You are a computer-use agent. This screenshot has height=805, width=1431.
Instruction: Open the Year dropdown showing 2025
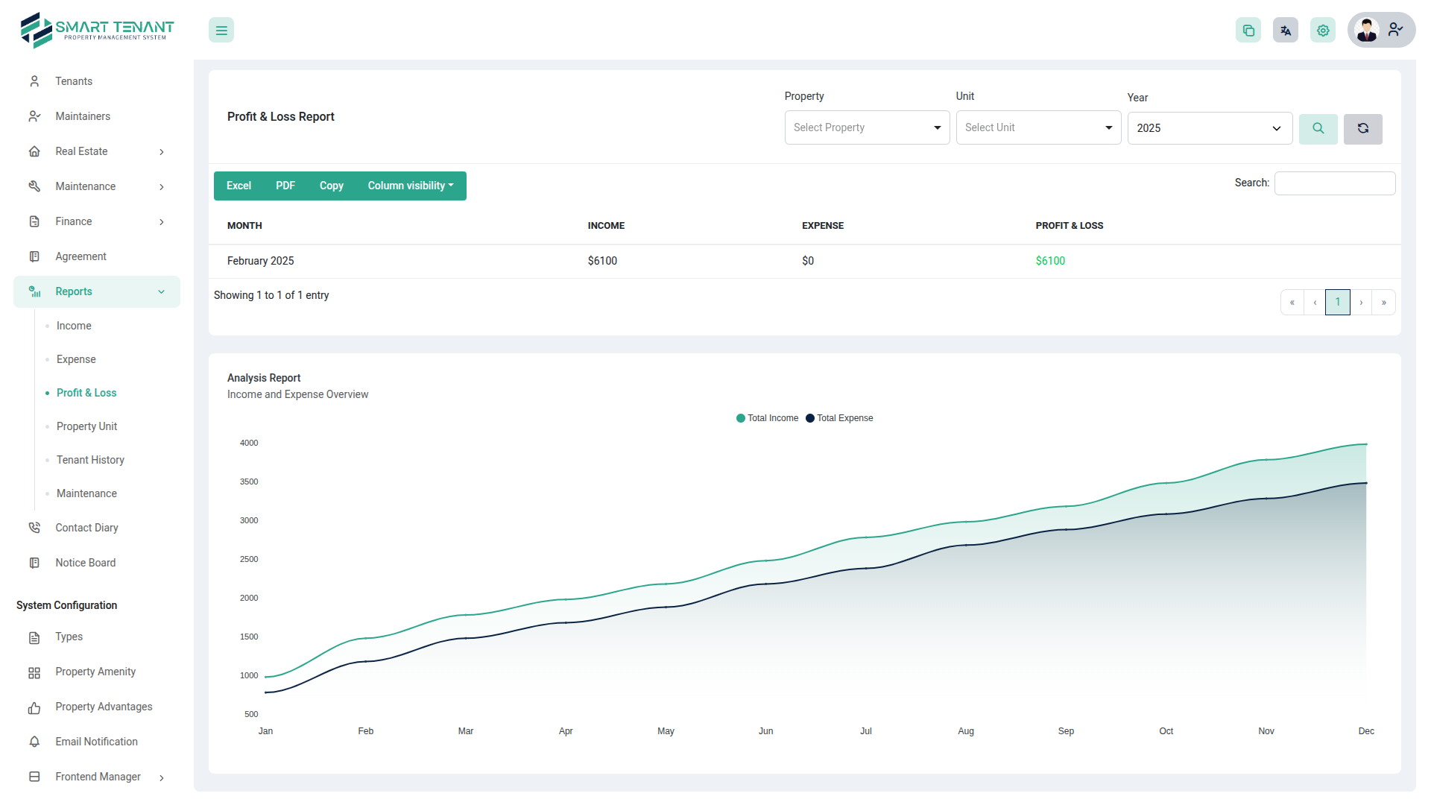(1209, 128)
